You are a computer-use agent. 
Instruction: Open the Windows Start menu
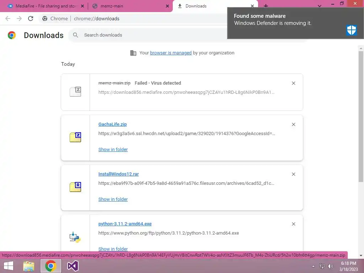pyautogui.click(x=9, y=266)
